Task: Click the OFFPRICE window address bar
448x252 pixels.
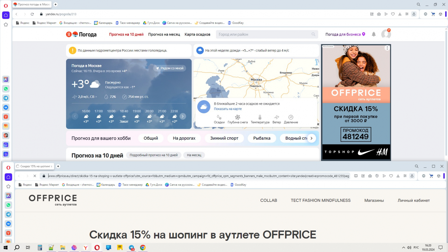Action: (x=199, y=176)
